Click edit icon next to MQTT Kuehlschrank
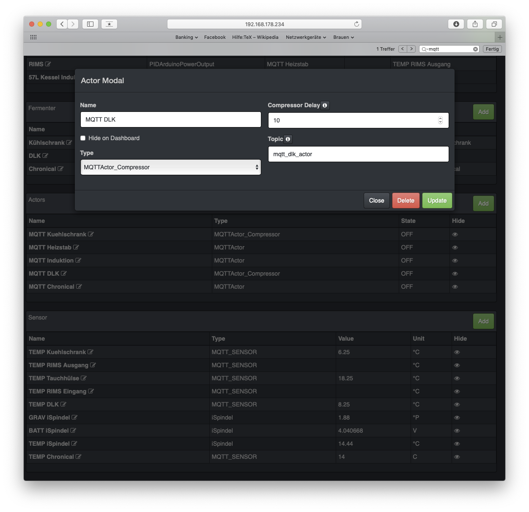The width and height of the screenshot is (529, 512). 91,234
